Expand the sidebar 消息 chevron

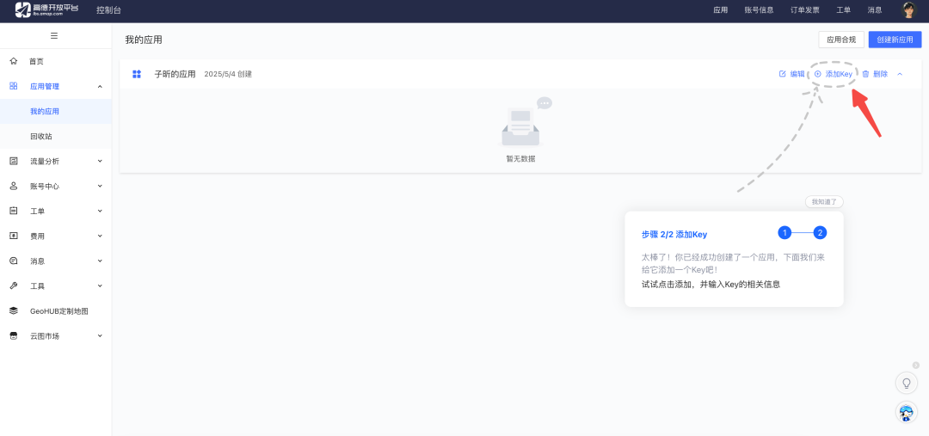pyautogui.click(x=100, y=261)
